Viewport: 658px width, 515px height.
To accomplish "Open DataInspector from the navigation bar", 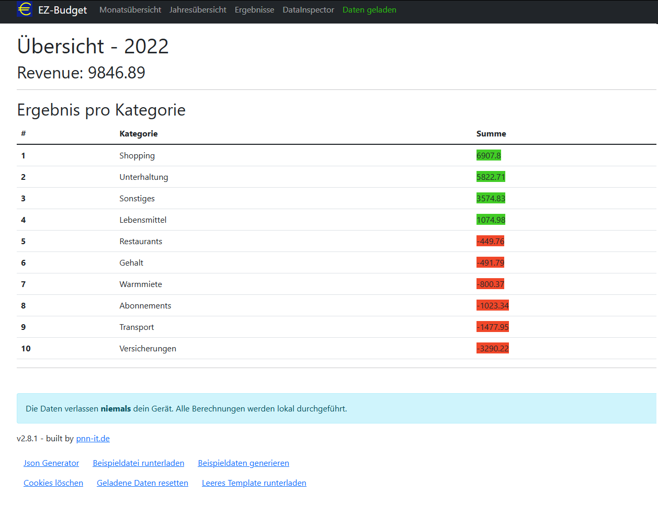I will click(308, 10).
